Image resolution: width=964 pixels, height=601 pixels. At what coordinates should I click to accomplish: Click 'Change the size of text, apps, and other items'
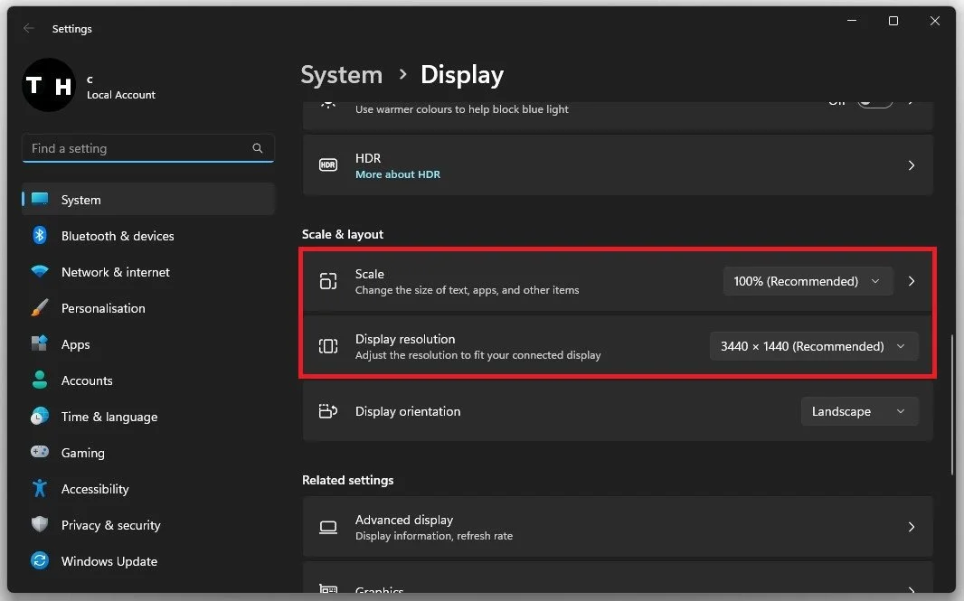click(468, 290)
